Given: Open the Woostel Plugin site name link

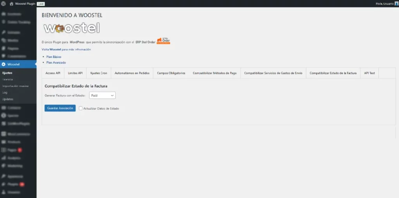Looking at the screenshot, I should pos(25,4).
